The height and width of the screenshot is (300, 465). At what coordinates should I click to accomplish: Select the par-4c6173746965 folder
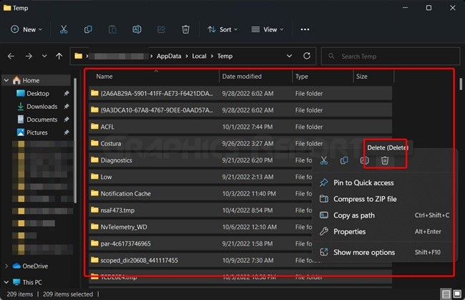coord(200,243)
